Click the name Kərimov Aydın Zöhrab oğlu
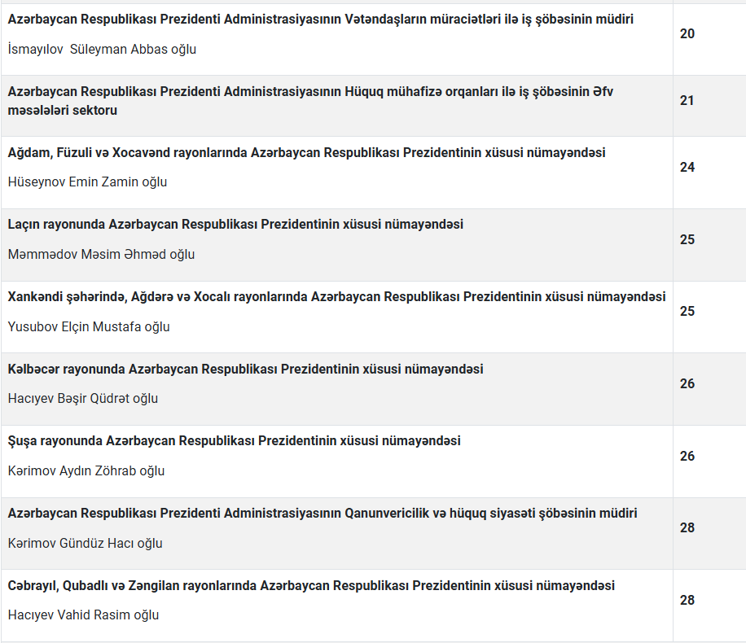 pyautogui.click(x=86, y=470)
